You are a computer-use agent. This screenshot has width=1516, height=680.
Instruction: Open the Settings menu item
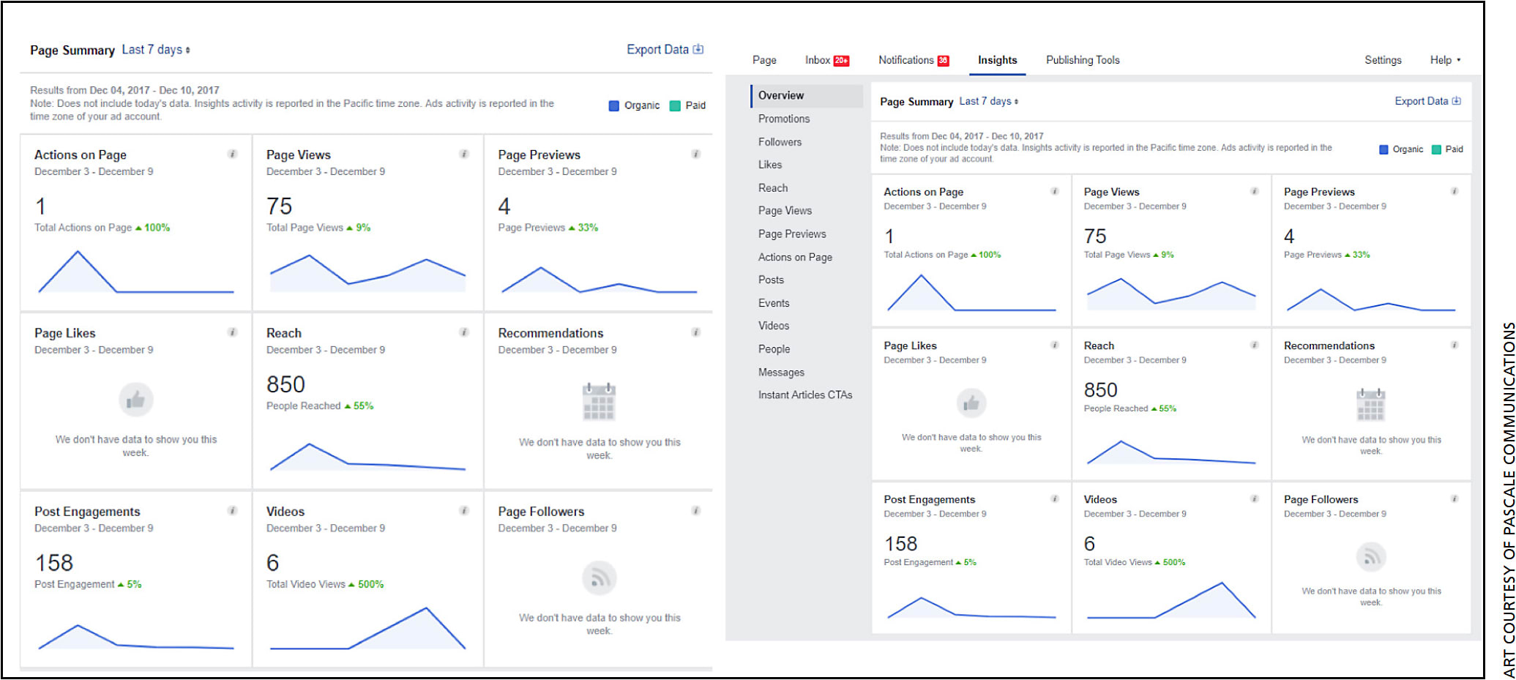pos(1383,60)
